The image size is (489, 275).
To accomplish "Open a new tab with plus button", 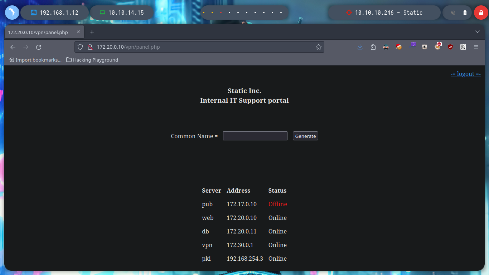I will point(92,32).
